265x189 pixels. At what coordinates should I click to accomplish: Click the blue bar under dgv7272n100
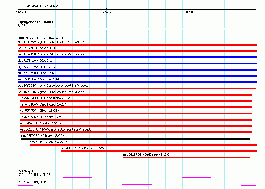pos(137,70)
